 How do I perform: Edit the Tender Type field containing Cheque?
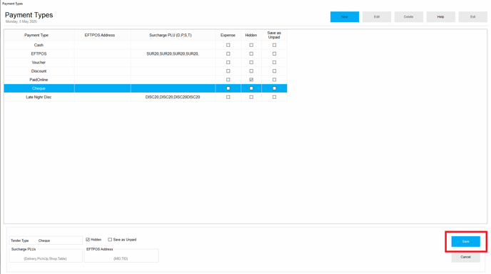[x=46, y=241]
